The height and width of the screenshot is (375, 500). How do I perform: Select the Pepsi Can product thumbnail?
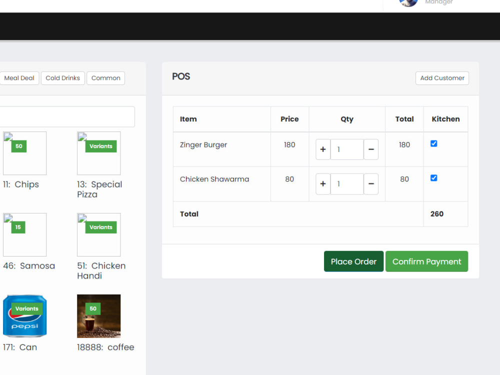(x=25, y=316)
